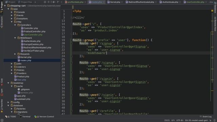The width and height of the screenshot is (217, 122).
Task: Click the 23:21 cursor position indicator
Action: 167,120
